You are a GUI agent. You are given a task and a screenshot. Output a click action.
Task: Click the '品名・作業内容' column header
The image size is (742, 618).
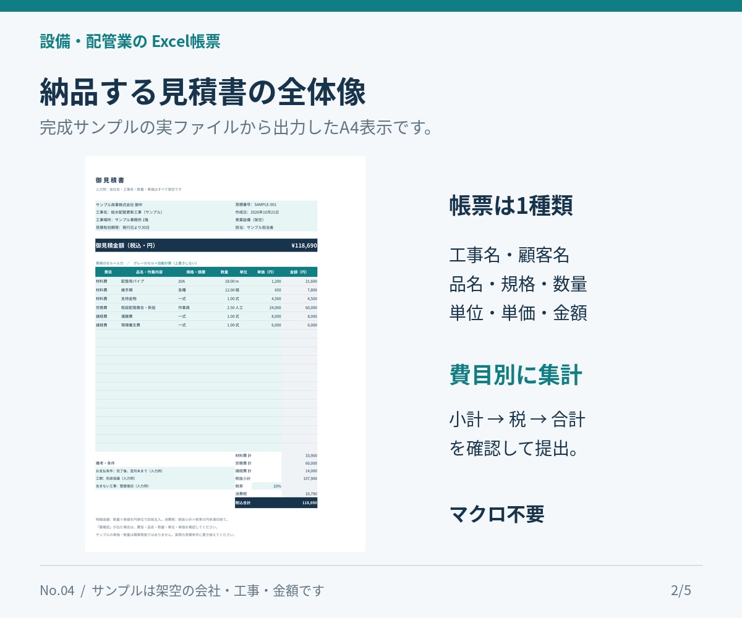149,272
